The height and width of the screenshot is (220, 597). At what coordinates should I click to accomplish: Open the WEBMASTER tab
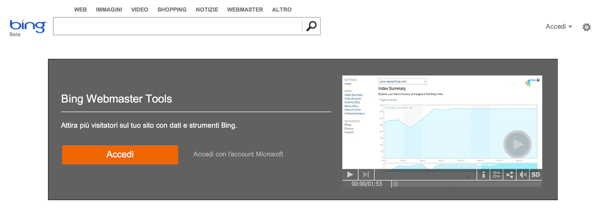[x=245, y=10]
